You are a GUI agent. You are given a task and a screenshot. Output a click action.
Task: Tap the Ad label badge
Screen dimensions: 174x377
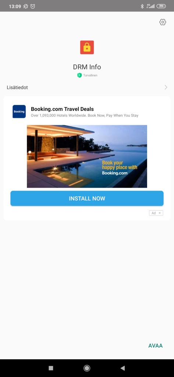(153, 213)
